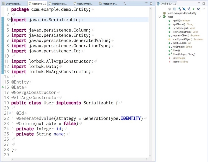Screen dimensions: 208x162
Task: Click the public method icon beside getId()
Action: point(170,21)
